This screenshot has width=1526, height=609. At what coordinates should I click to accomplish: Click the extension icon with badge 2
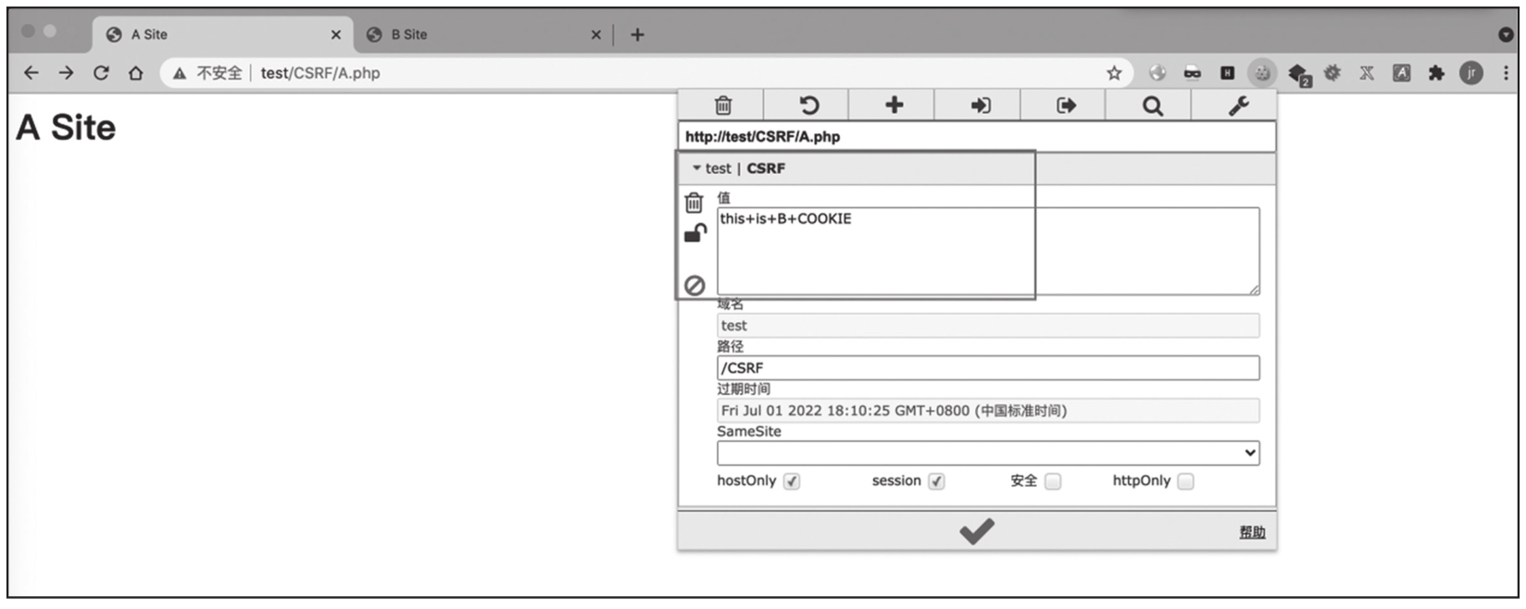(1298, 74)
